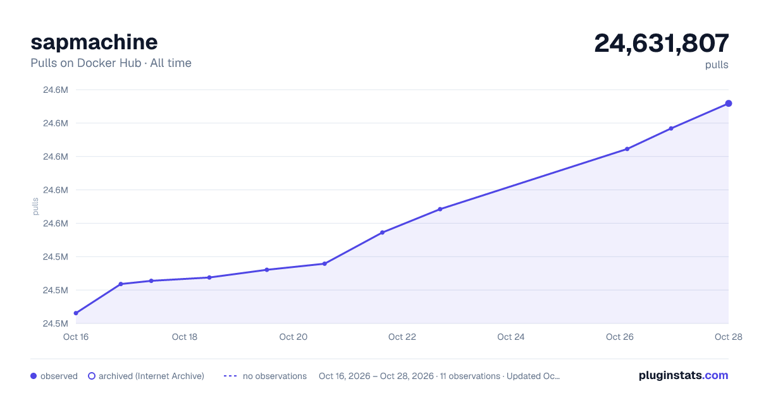Image resolution: width=759 pixels, height=398 pixels.
Task: Click the Pulls on Docker Hub subtitle
Action: 111,63
